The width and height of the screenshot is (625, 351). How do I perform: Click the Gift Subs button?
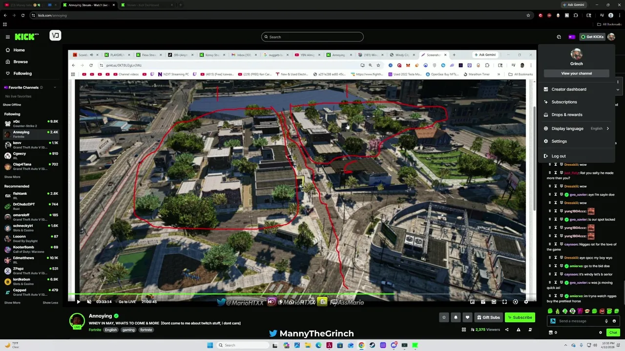click(x=488, y=317)
